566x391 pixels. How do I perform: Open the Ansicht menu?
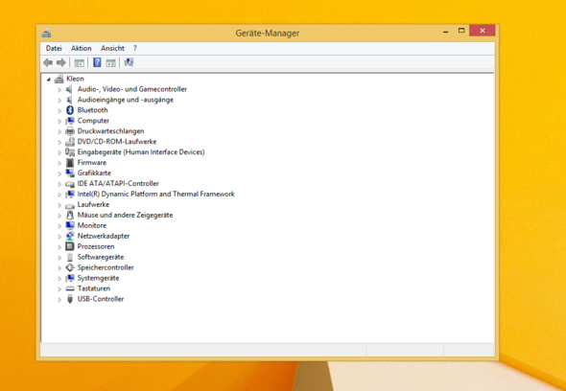pos(112,48)
